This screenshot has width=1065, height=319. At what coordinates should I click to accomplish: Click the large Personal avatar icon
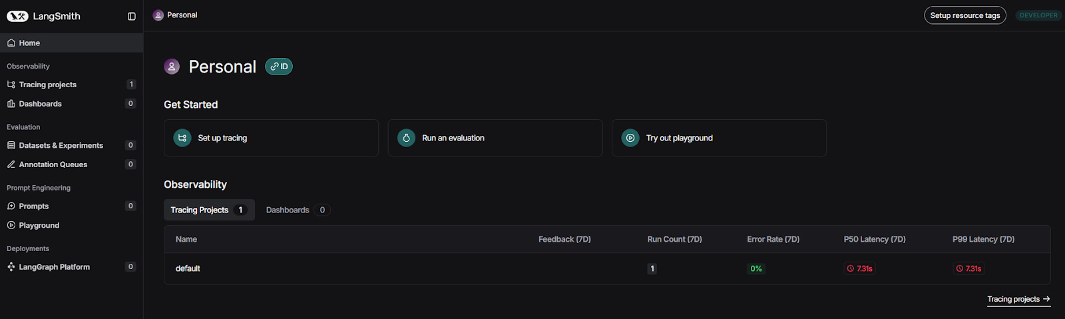coord(172,67)
